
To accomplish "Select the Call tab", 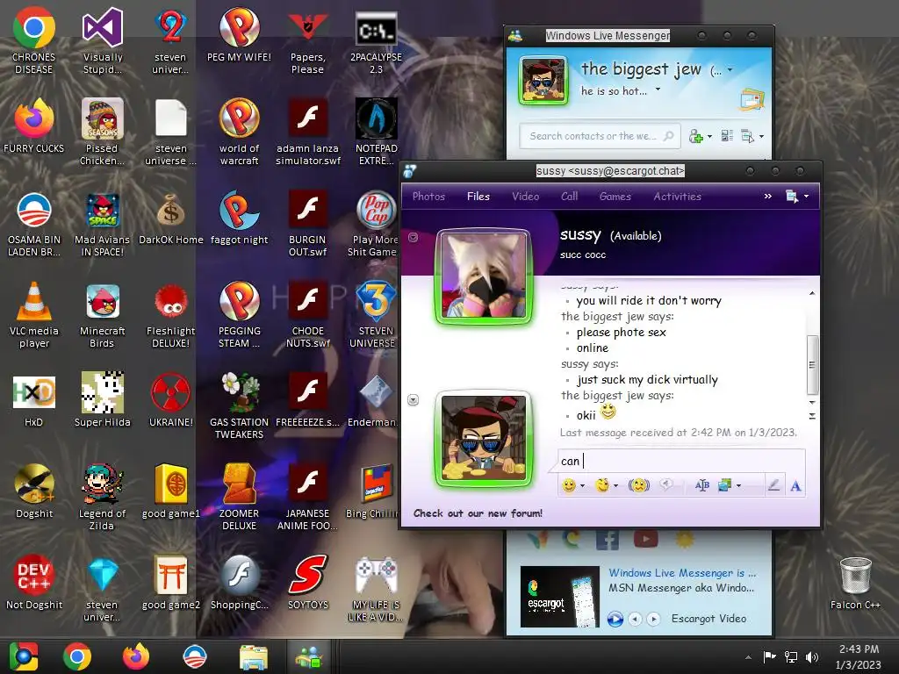I will pos(569,196).
